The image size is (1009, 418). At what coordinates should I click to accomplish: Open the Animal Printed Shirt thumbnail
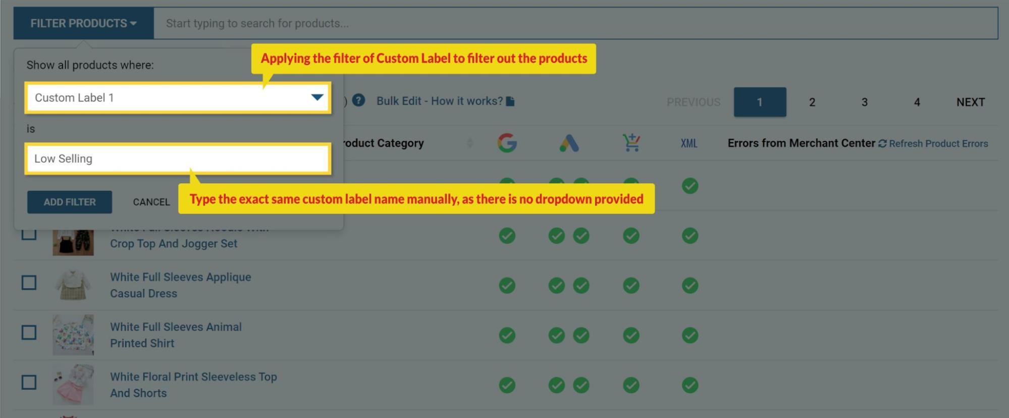tap(73, 335)
